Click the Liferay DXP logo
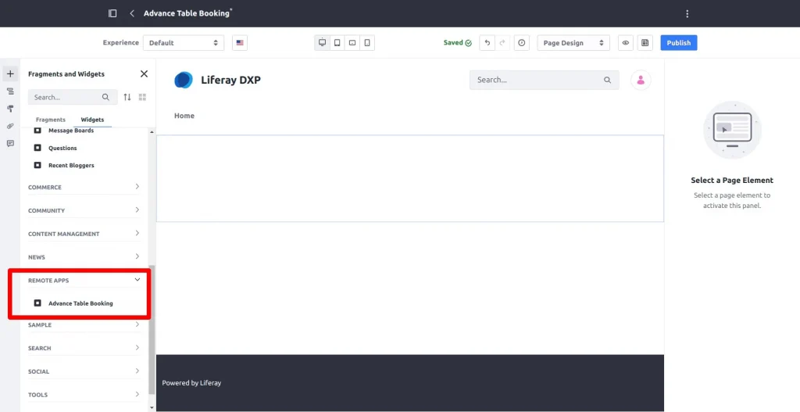The height and width of the screenshot is (412, 800). point(184,80)
